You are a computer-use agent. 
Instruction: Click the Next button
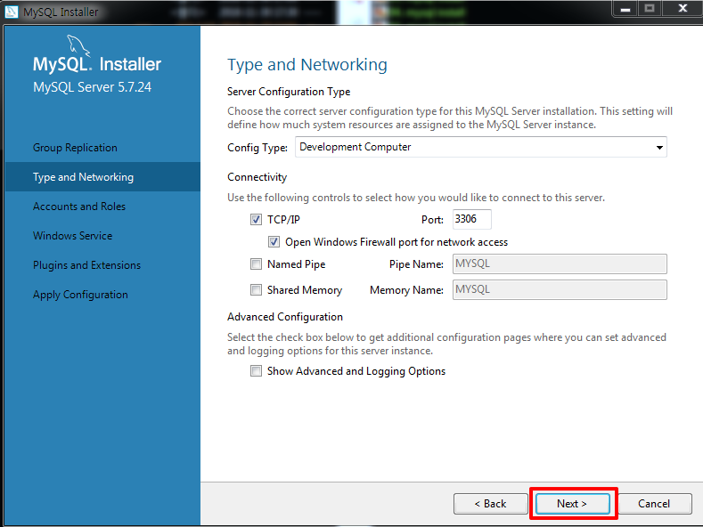click(573, 504)
